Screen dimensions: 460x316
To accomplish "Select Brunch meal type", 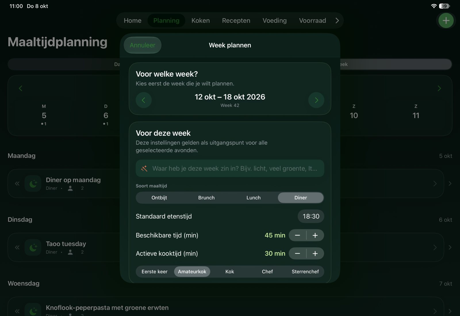I will 206,198.
